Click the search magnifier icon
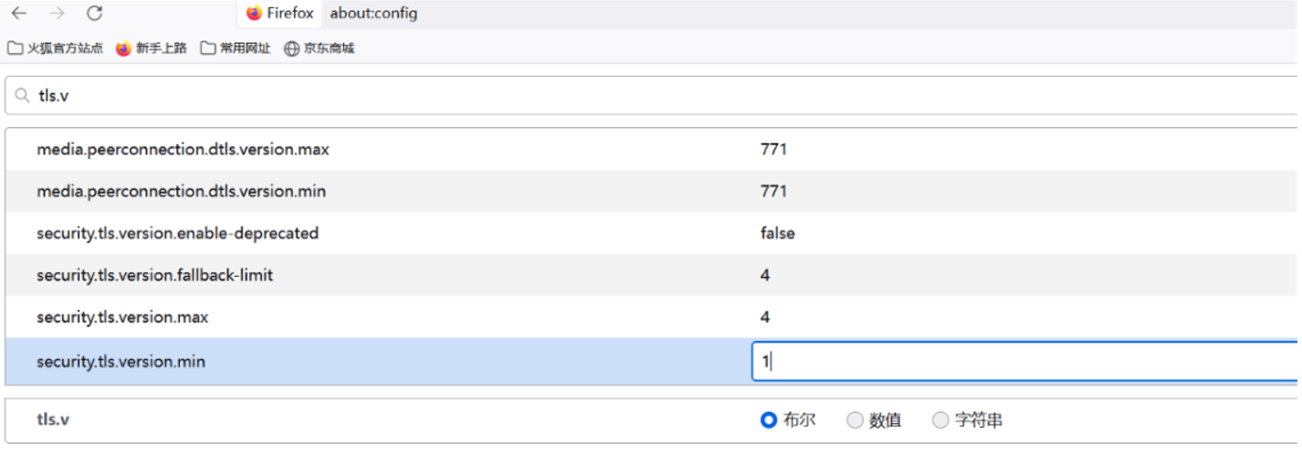Screen dimensions: 1302x454 [22, 95]
